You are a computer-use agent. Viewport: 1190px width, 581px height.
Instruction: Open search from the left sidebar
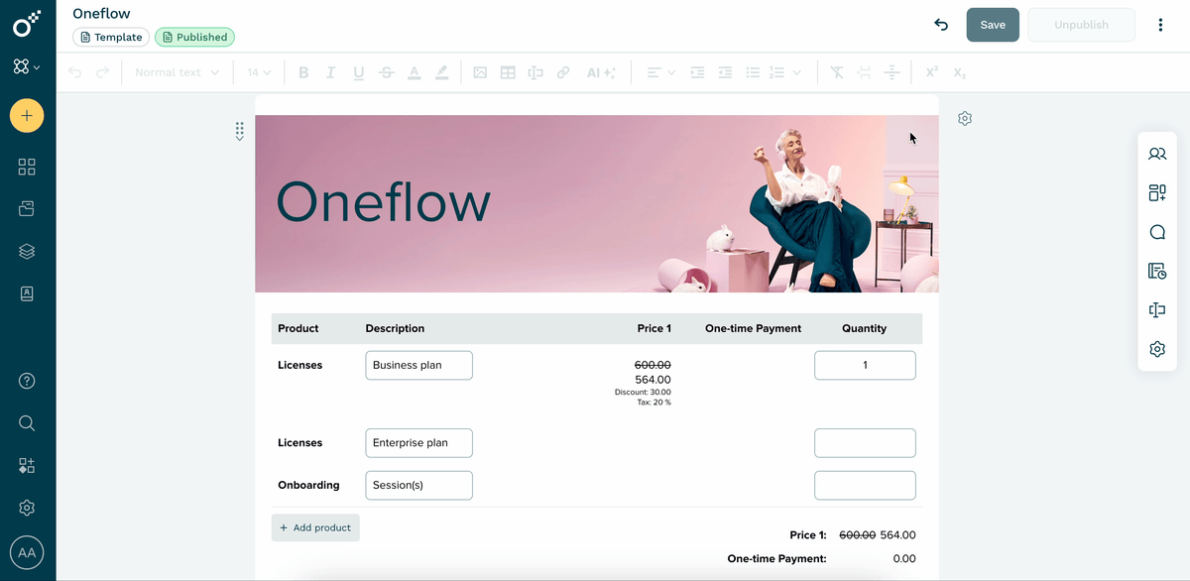(x=27, y=423)
